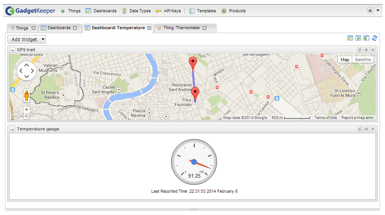Click the Street View pegman icon
The height and width of the screenshot is (215, 385).
27,95
